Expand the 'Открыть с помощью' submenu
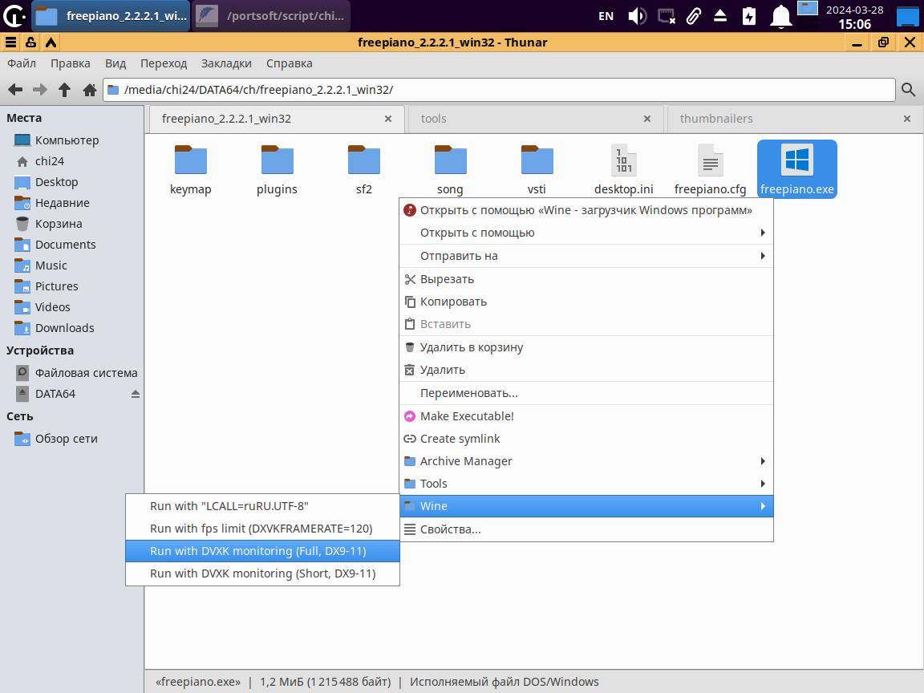 [586, 233]
